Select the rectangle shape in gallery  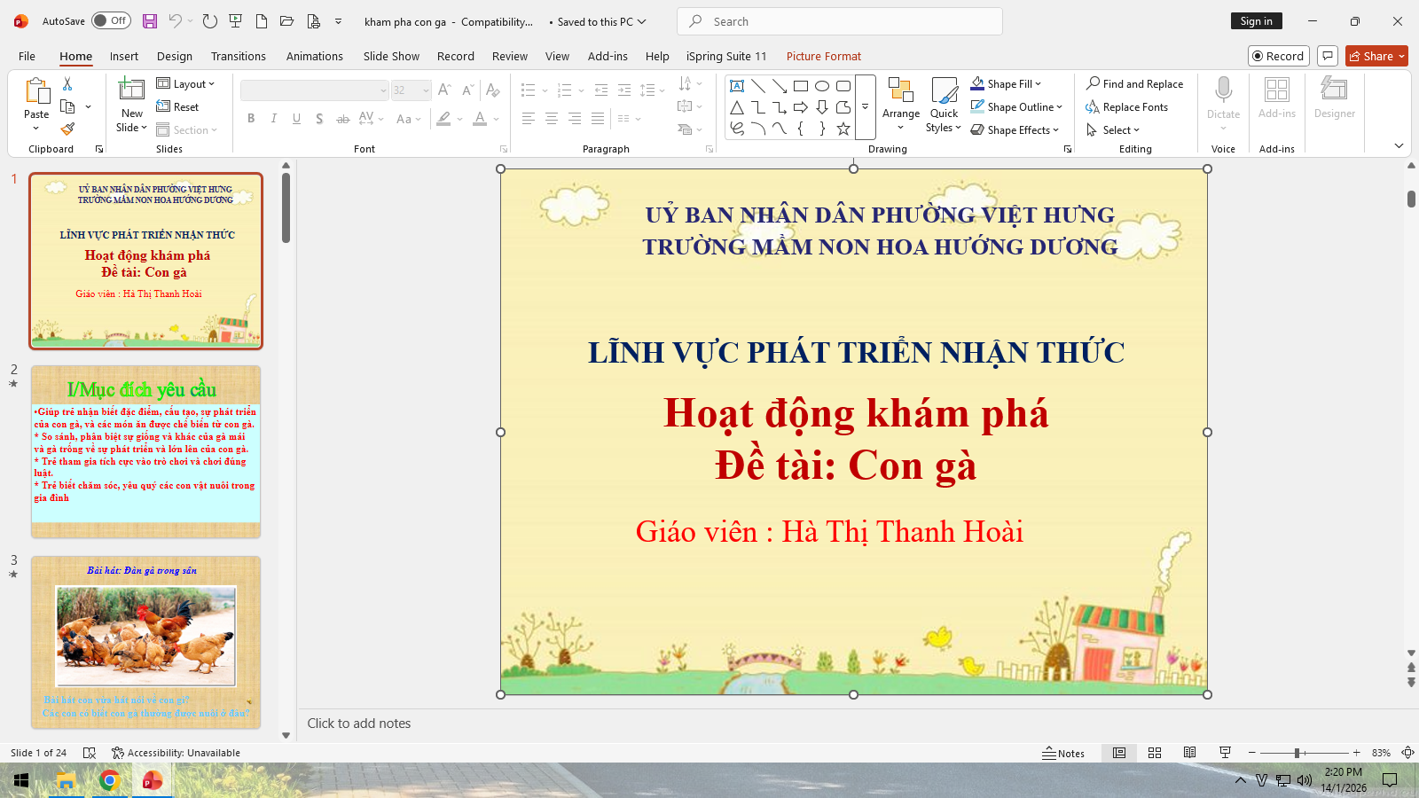pos(801,86)
